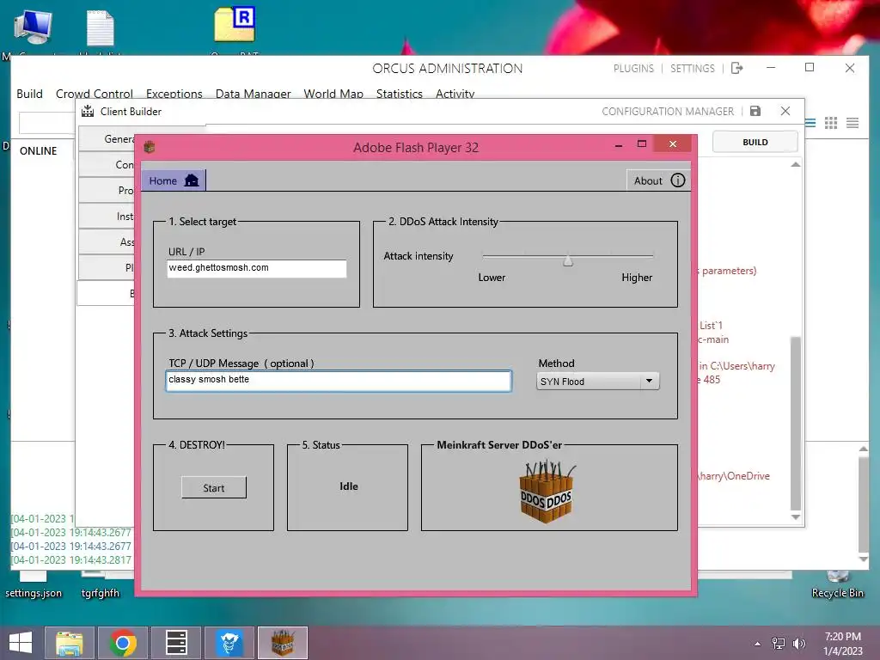Open File Explorer from the taskbar

pyautogui.click(x=69, y=643)
